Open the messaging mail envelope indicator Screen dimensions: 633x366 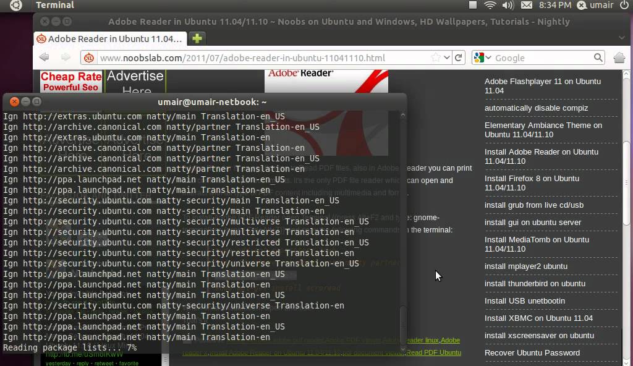527,5
